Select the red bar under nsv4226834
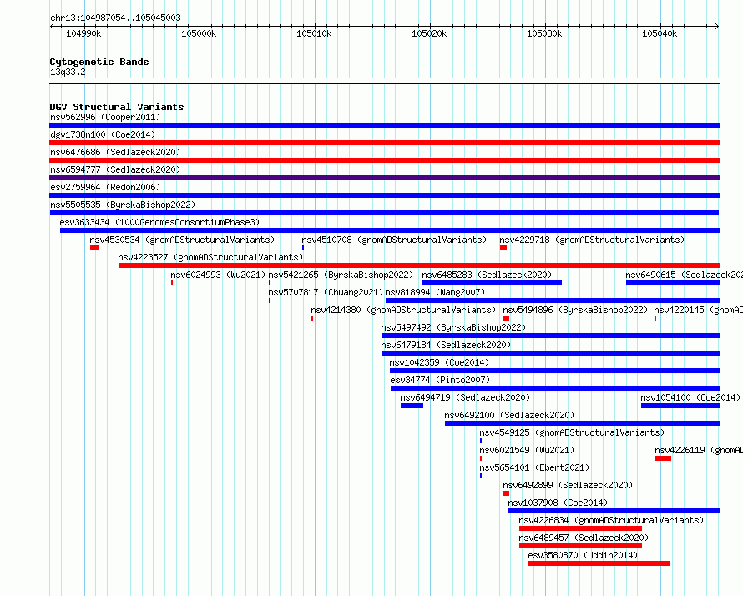This screenshot has width=743, height=596. tap(580, 528)
